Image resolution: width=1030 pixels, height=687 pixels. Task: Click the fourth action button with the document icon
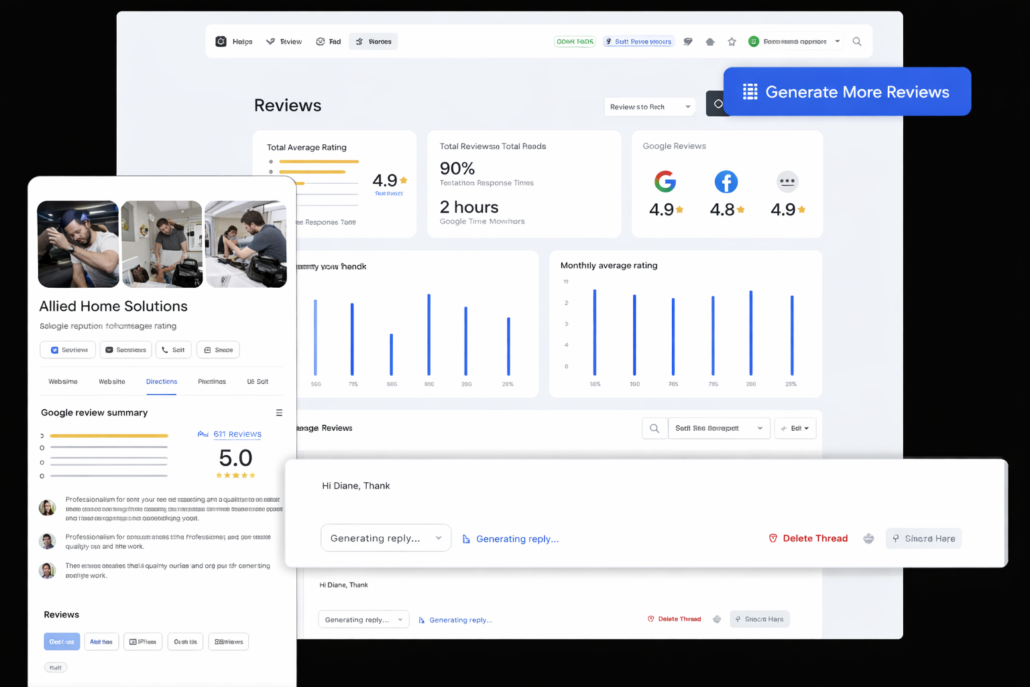pyautogui.click(x=218, y=350)
